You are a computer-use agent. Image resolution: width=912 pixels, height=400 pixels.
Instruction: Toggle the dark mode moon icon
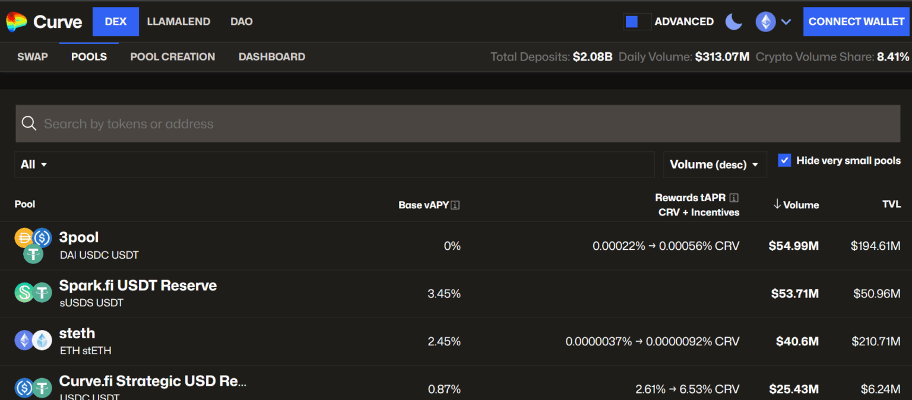click(x=734, y=22)
